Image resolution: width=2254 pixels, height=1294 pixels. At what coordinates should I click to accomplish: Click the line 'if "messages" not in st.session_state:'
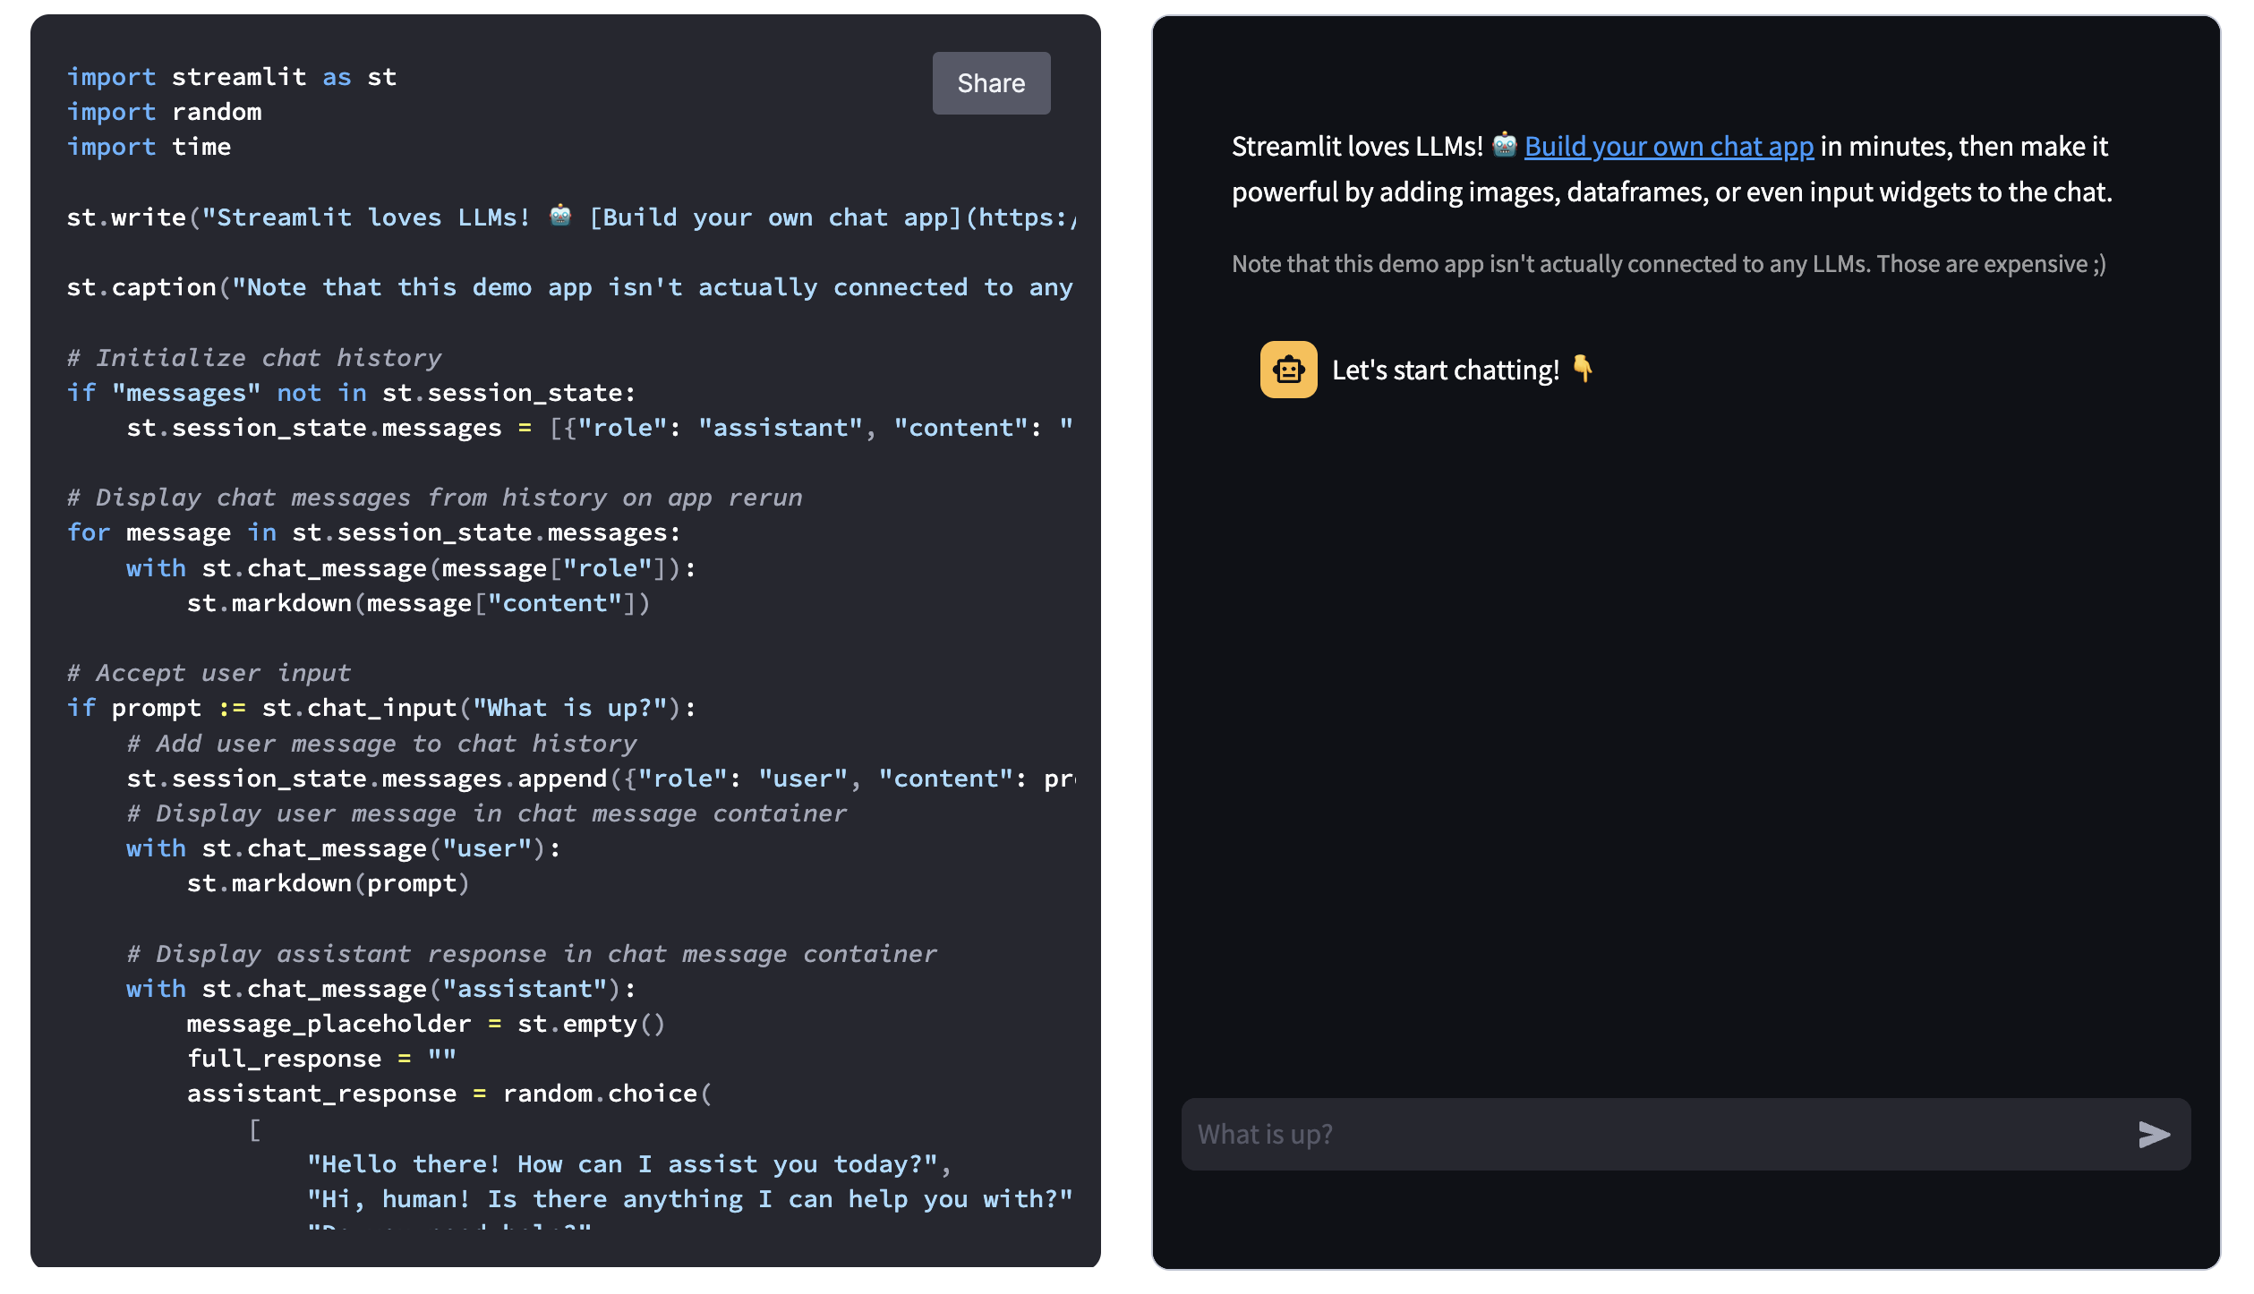pos(352,393)
